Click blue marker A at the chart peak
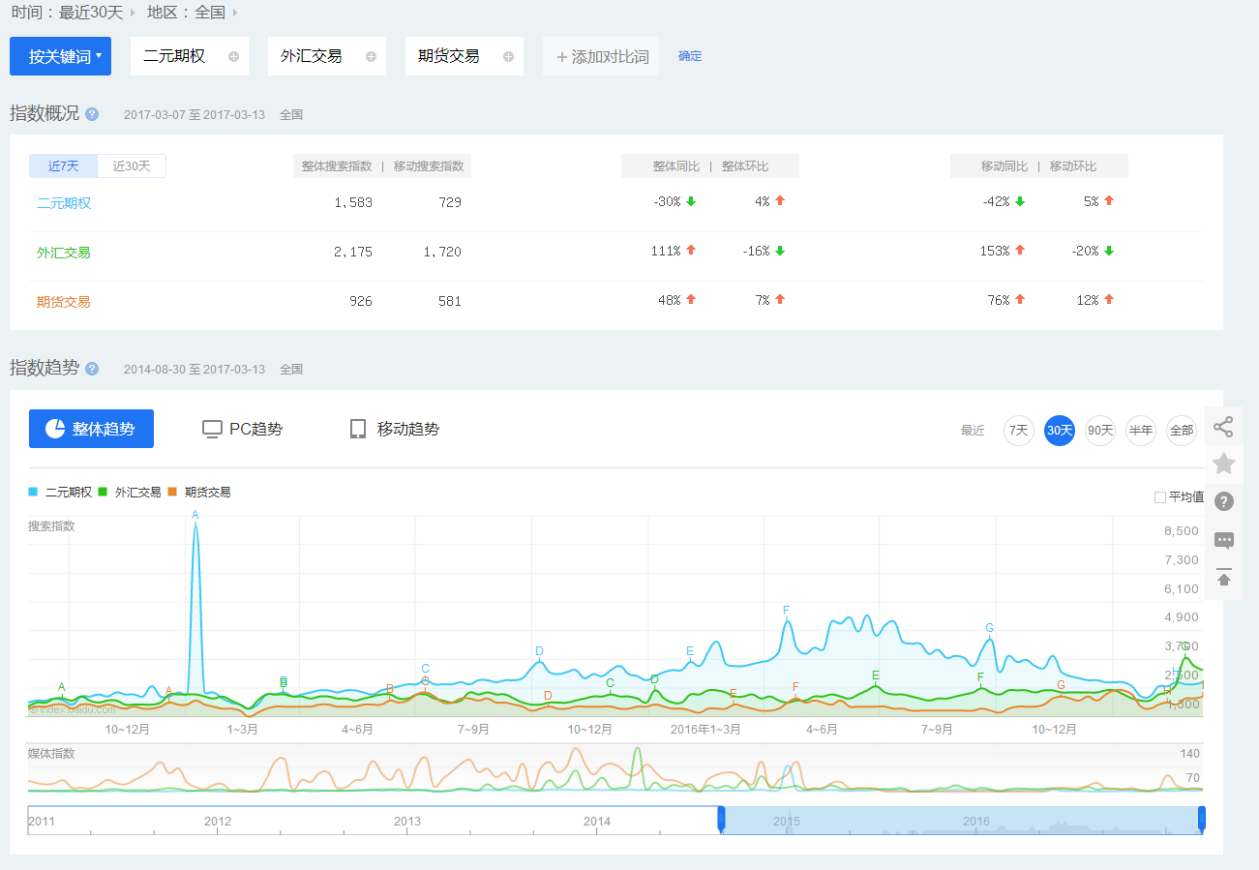The height and width of the screenshot is (870, 1259). (x=195, y=515)
